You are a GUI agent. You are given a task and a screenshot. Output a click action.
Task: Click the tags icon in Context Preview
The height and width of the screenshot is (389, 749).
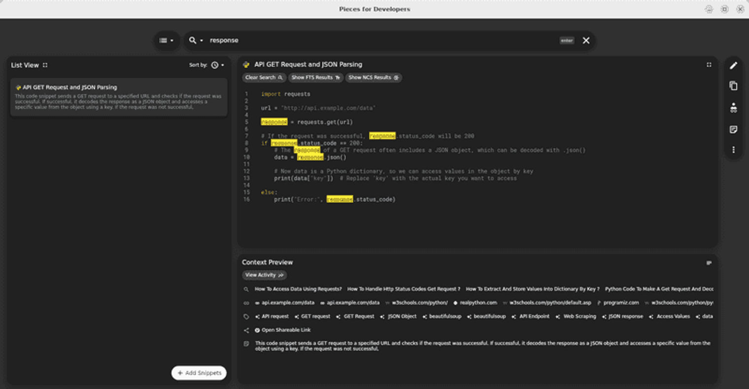tap(246, 317)
